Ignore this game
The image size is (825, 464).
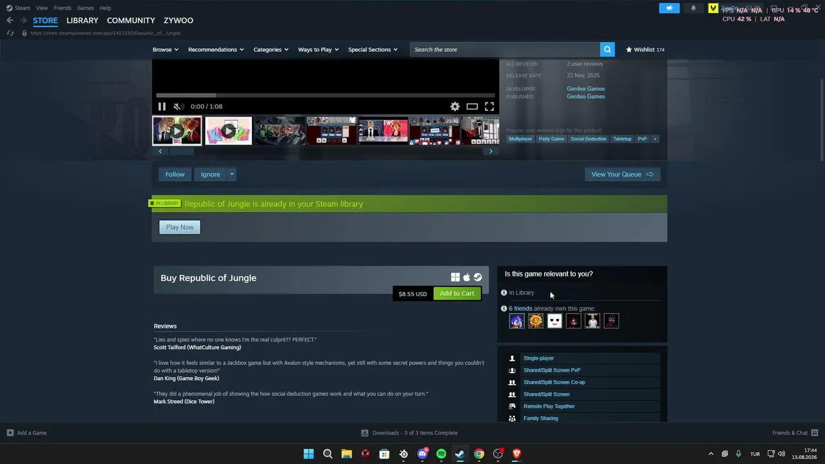tap(210, 174)
